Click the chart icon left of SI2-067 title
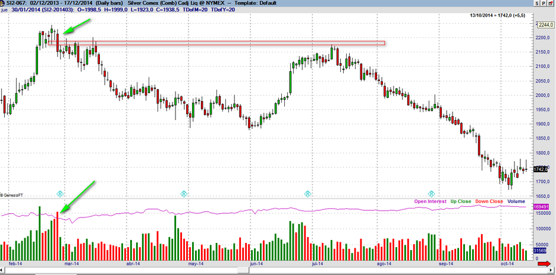Image resolution: width=556 pixels, height=275 pixels. pos(4,4)
